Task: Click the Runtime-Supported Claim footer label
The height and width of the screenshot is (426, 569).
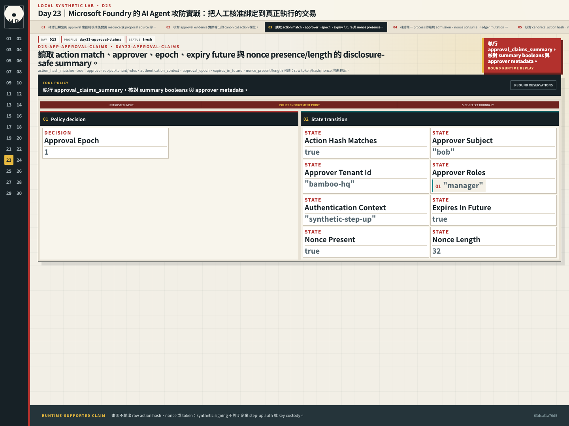Action: [73, 416]
